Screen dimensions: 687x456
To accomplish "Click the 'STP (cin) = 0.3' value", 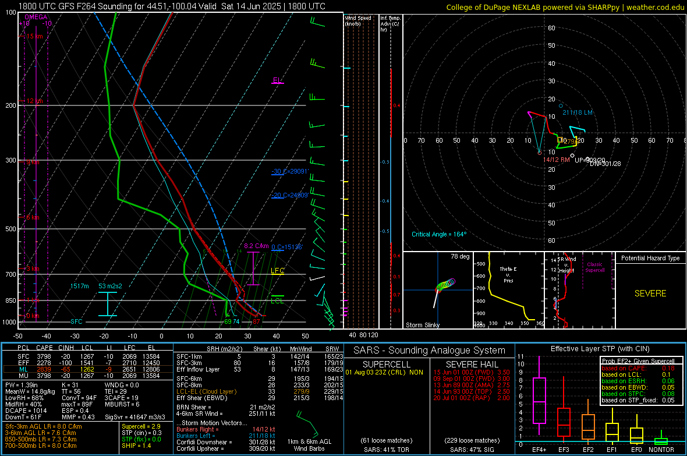I will pos(141,433).
